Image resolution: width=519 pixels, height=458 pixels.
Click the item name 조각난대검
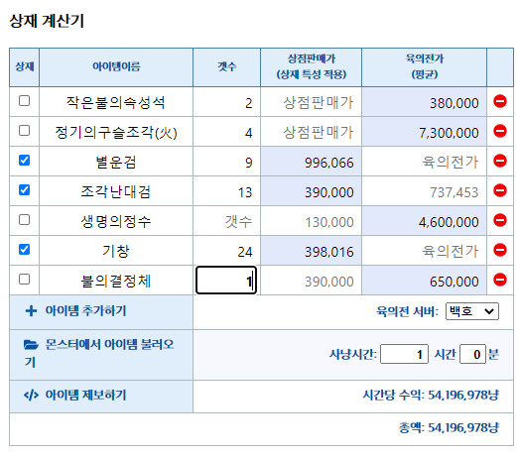[x=116, y=191]
